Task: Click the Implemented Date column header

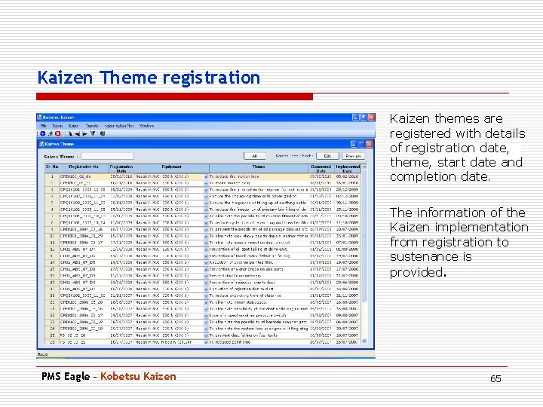Action: click(x=348, y=169)
